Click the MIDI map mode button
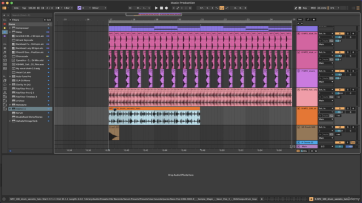Viewport: 362px width, 203px height. coord(313,8)
